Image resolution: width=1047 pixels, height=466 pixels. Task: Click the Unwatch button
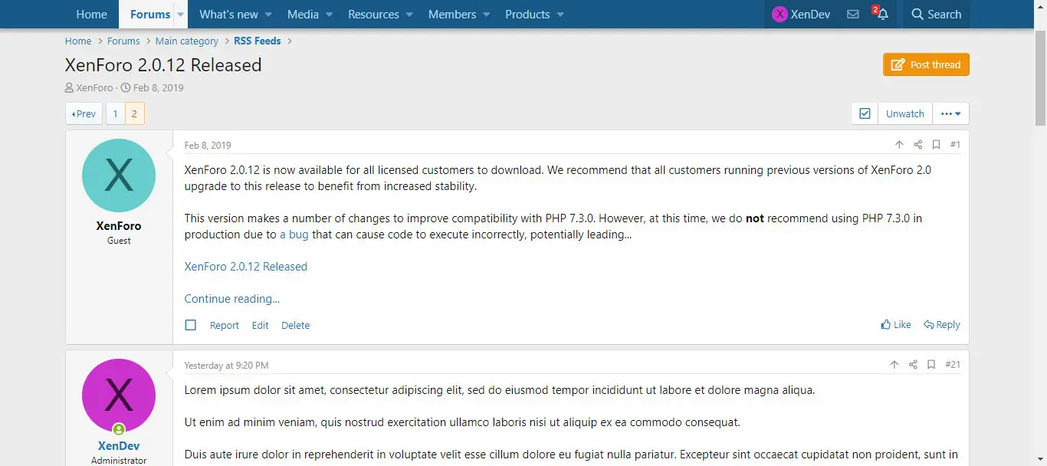[905, 113]
